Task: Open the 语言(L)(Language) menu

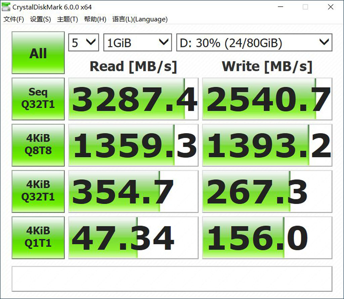Action: (139, 19)
